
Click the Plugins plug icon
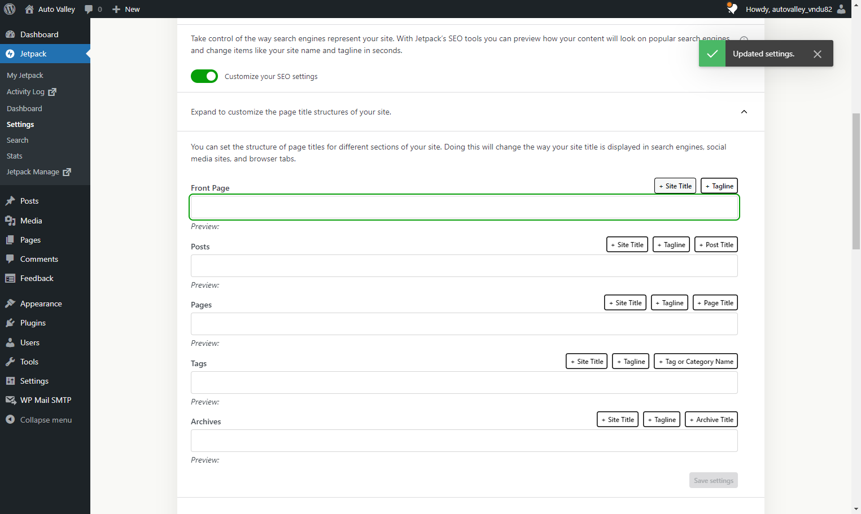point(10,323)
